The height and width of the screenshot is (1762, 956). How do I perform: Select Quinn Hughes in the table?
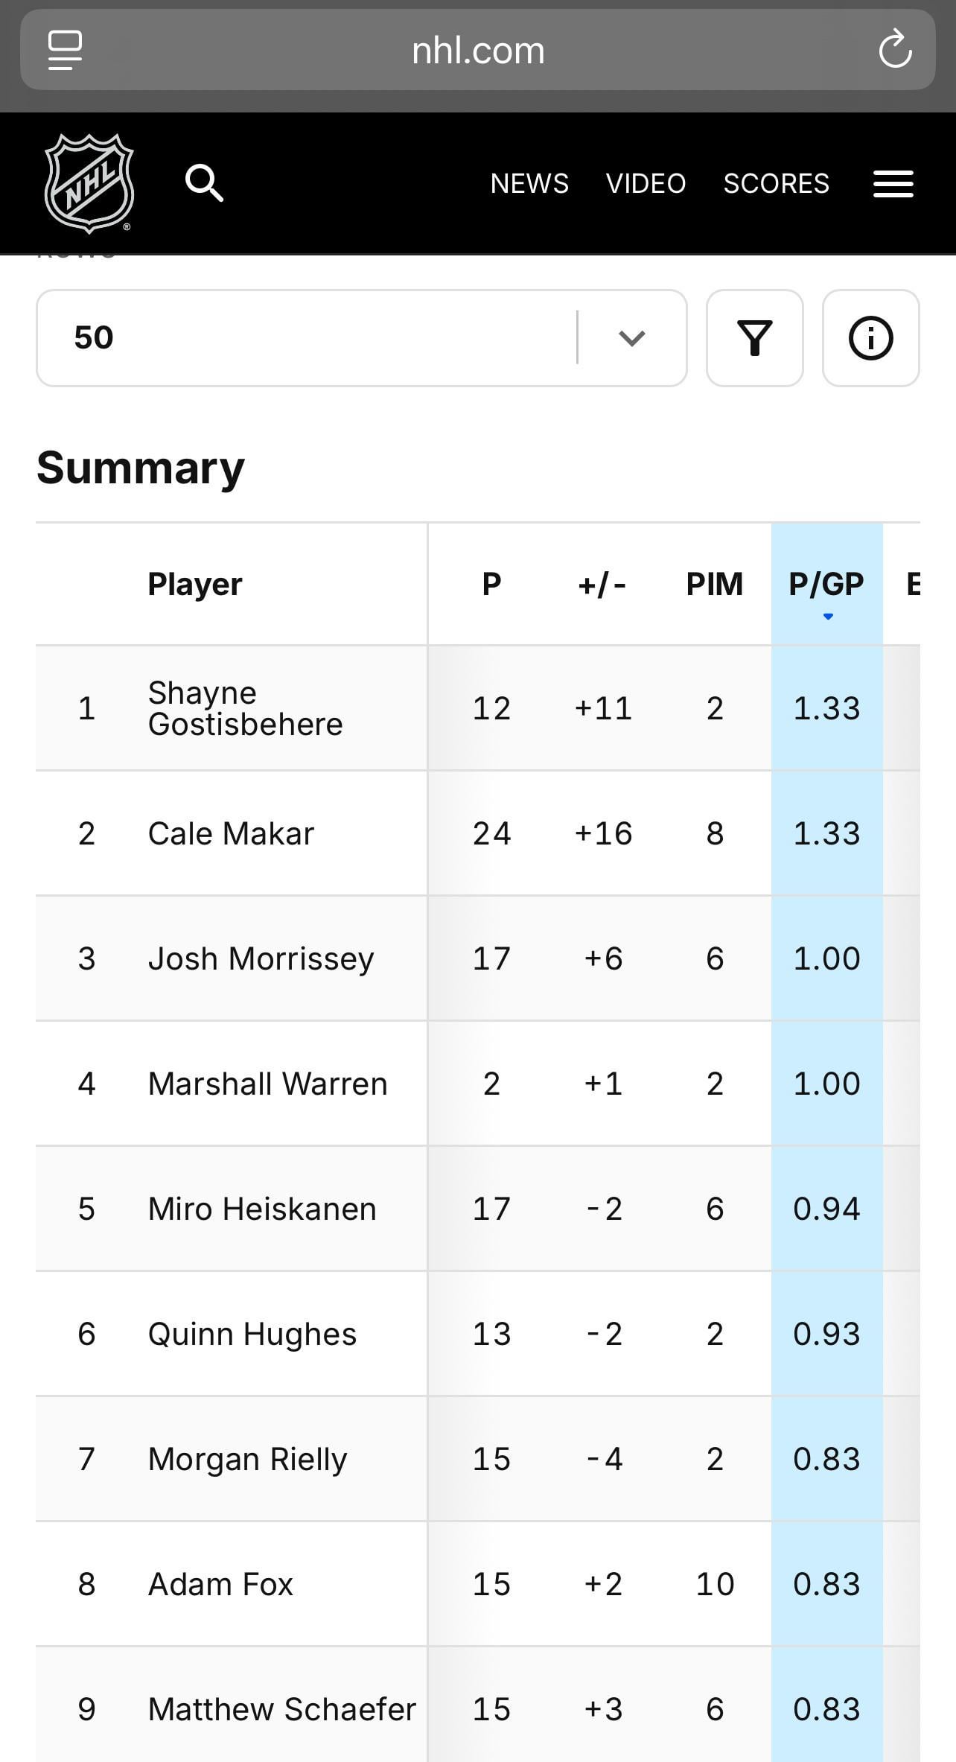pyautogui.click(x=252, y=1334)
